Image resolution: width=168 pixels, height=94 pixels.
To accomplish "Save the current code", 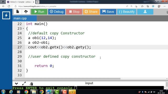I will (108, 11).
